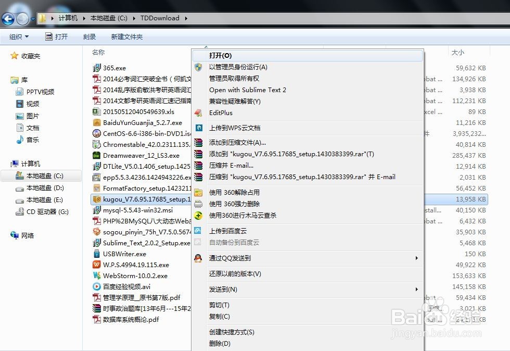
Task: Select CD 驱动器 (G:) drive icon
Action: point(20,211)
